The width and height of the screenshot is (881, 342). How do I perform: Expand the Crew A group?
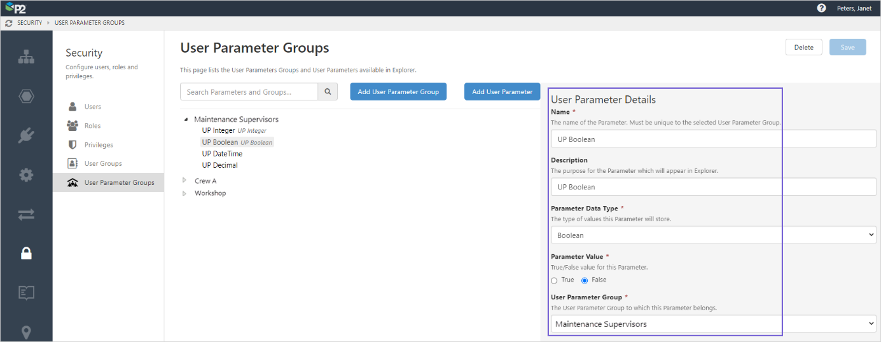pos(184,181)
